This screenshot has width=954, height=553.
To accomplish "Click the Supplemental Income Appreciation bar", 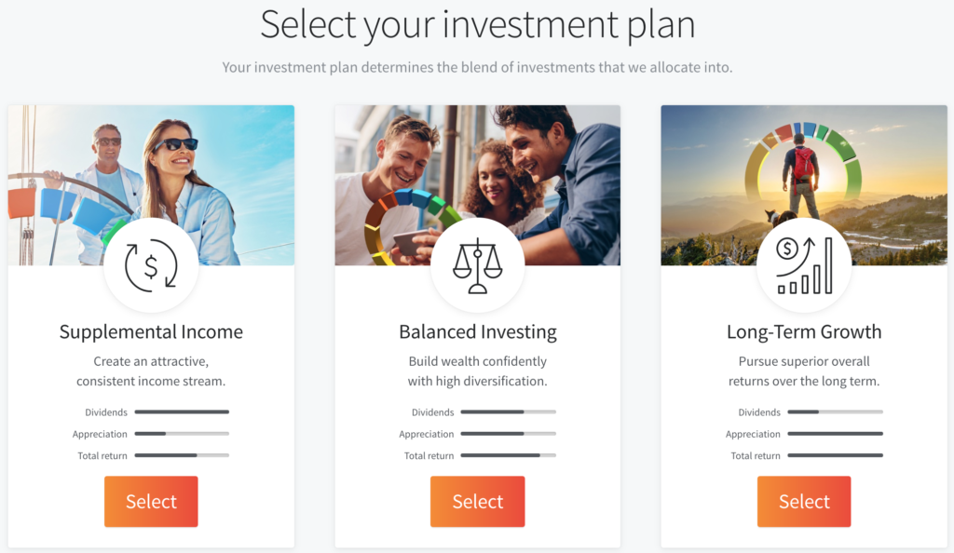I will click(182, 434).
